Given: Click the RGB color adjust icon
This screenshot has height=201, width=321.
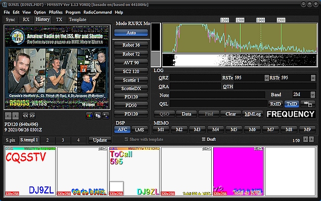Looking at the screenshot, I should [x=89, y=116].
